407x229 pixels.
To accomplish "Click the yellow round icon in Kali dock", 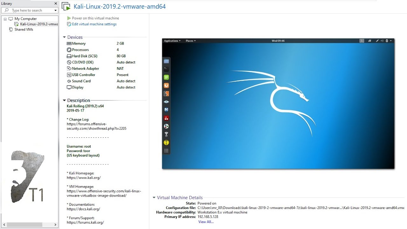I will [166, 142].
